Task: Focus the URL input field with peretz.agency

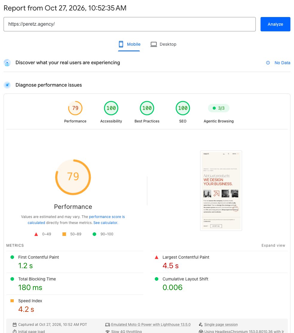Action: coord(130,24)
